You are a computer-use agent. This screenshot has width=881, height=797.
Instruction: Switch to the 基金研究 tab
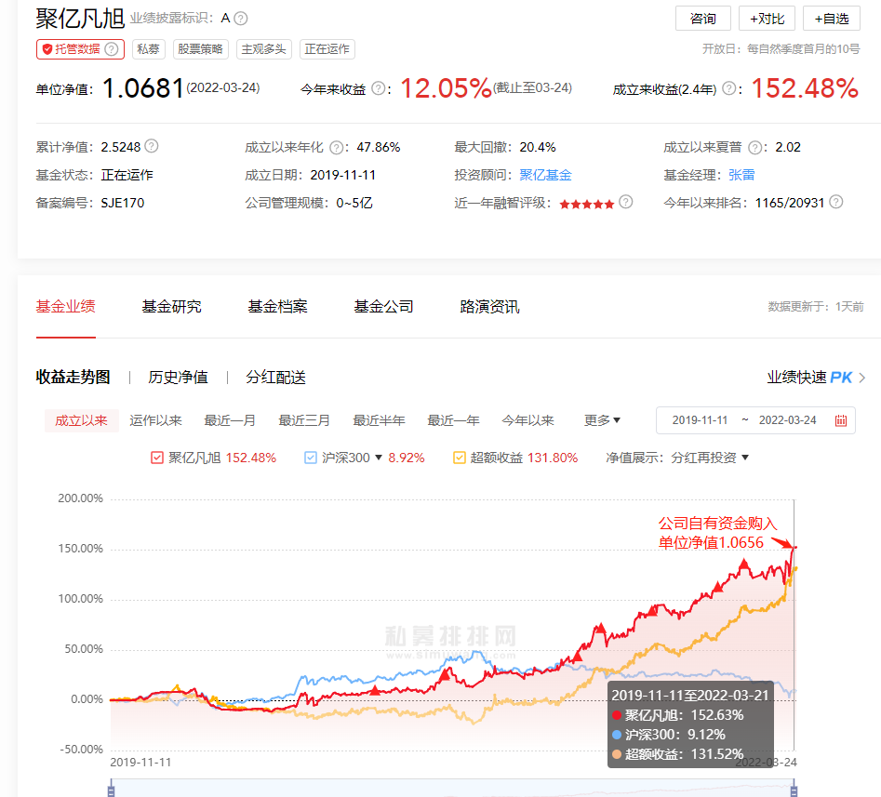click(x=171, y=307)
